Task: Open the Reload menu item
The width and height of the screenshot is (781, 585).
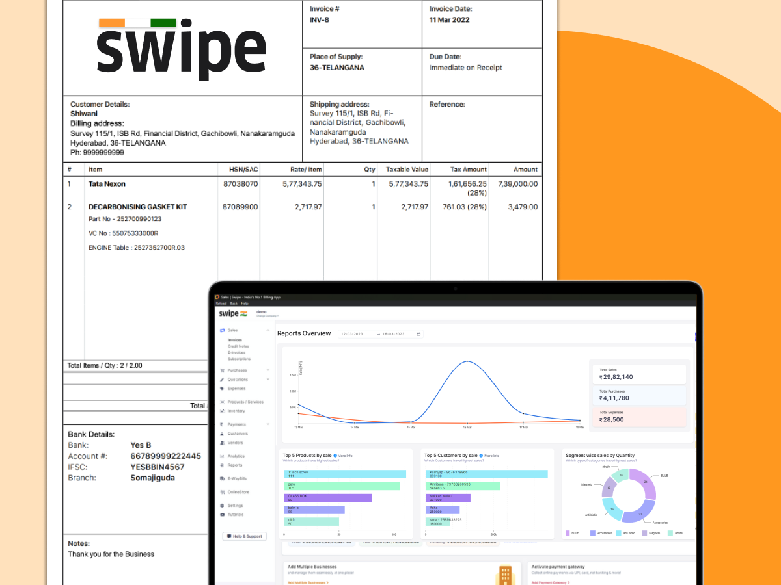Action: click(x=221, y=303)
